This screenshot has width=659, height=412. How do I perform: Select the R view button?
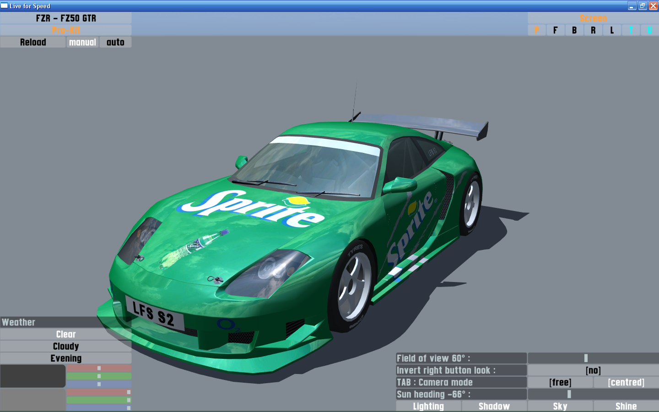point(593,30)
